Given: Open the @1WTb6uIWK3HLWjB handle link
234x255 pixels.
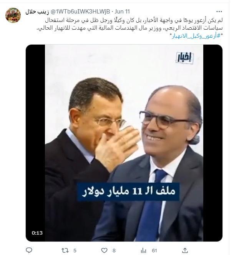Looking at the screenshot, I should point(80,12).
